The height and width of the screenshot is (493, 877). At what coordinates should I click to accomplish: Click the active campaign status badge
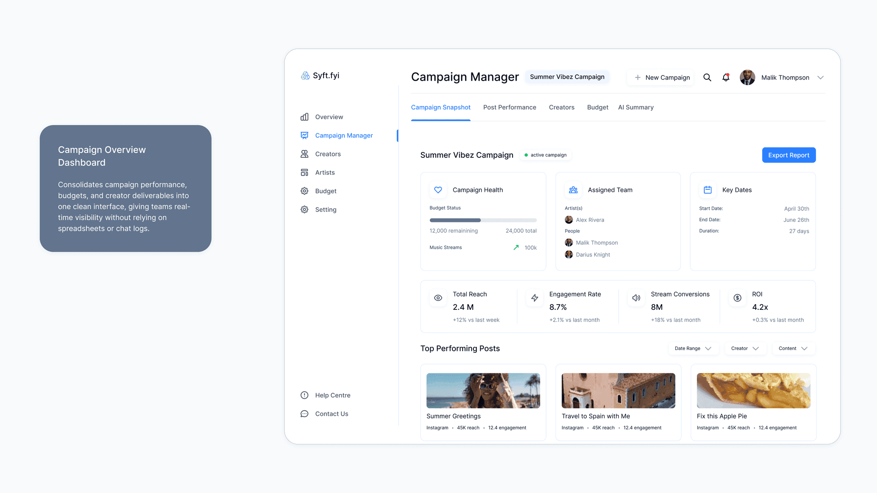(545, 155)
